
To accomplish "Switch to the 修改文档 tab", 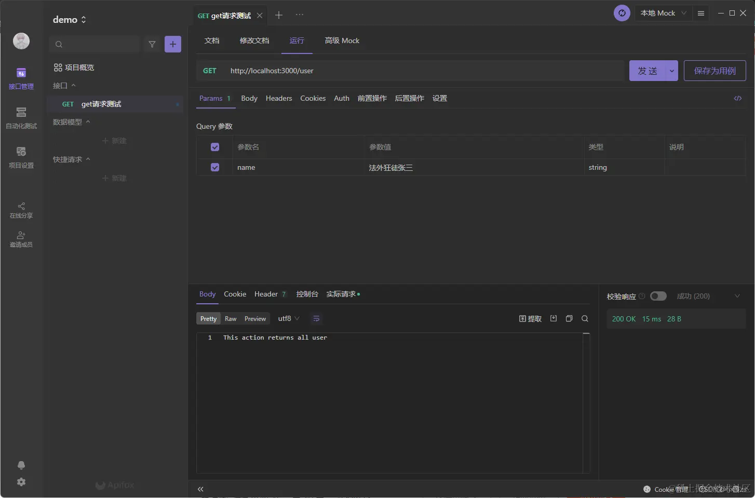I will (254, 41).
